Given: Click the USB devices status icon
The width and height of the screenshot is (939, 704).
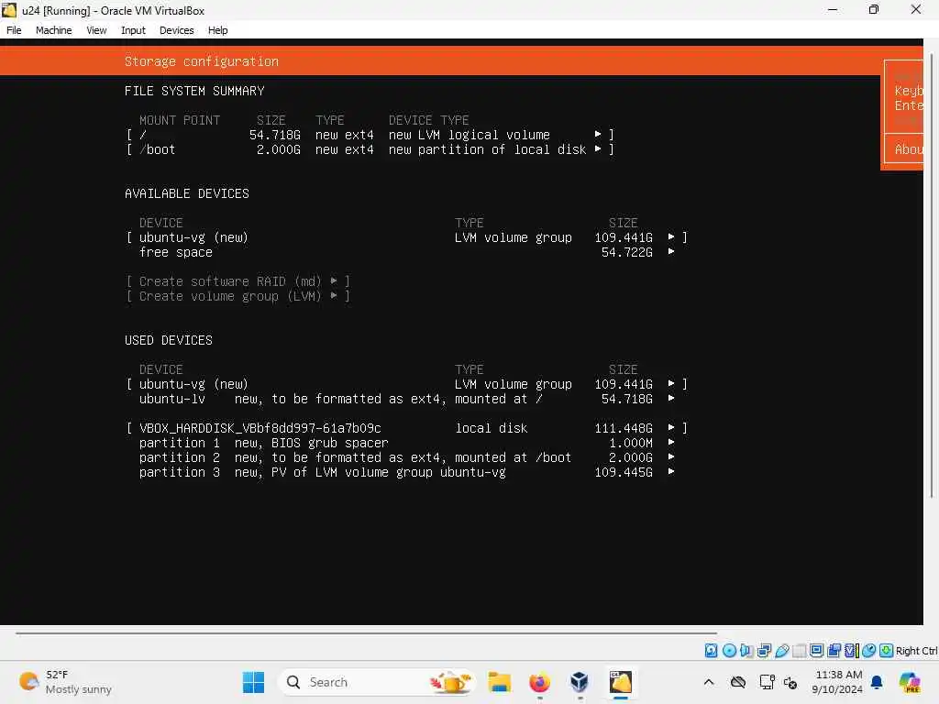Looking at the screenshot, I should click(x=781, y=651).
